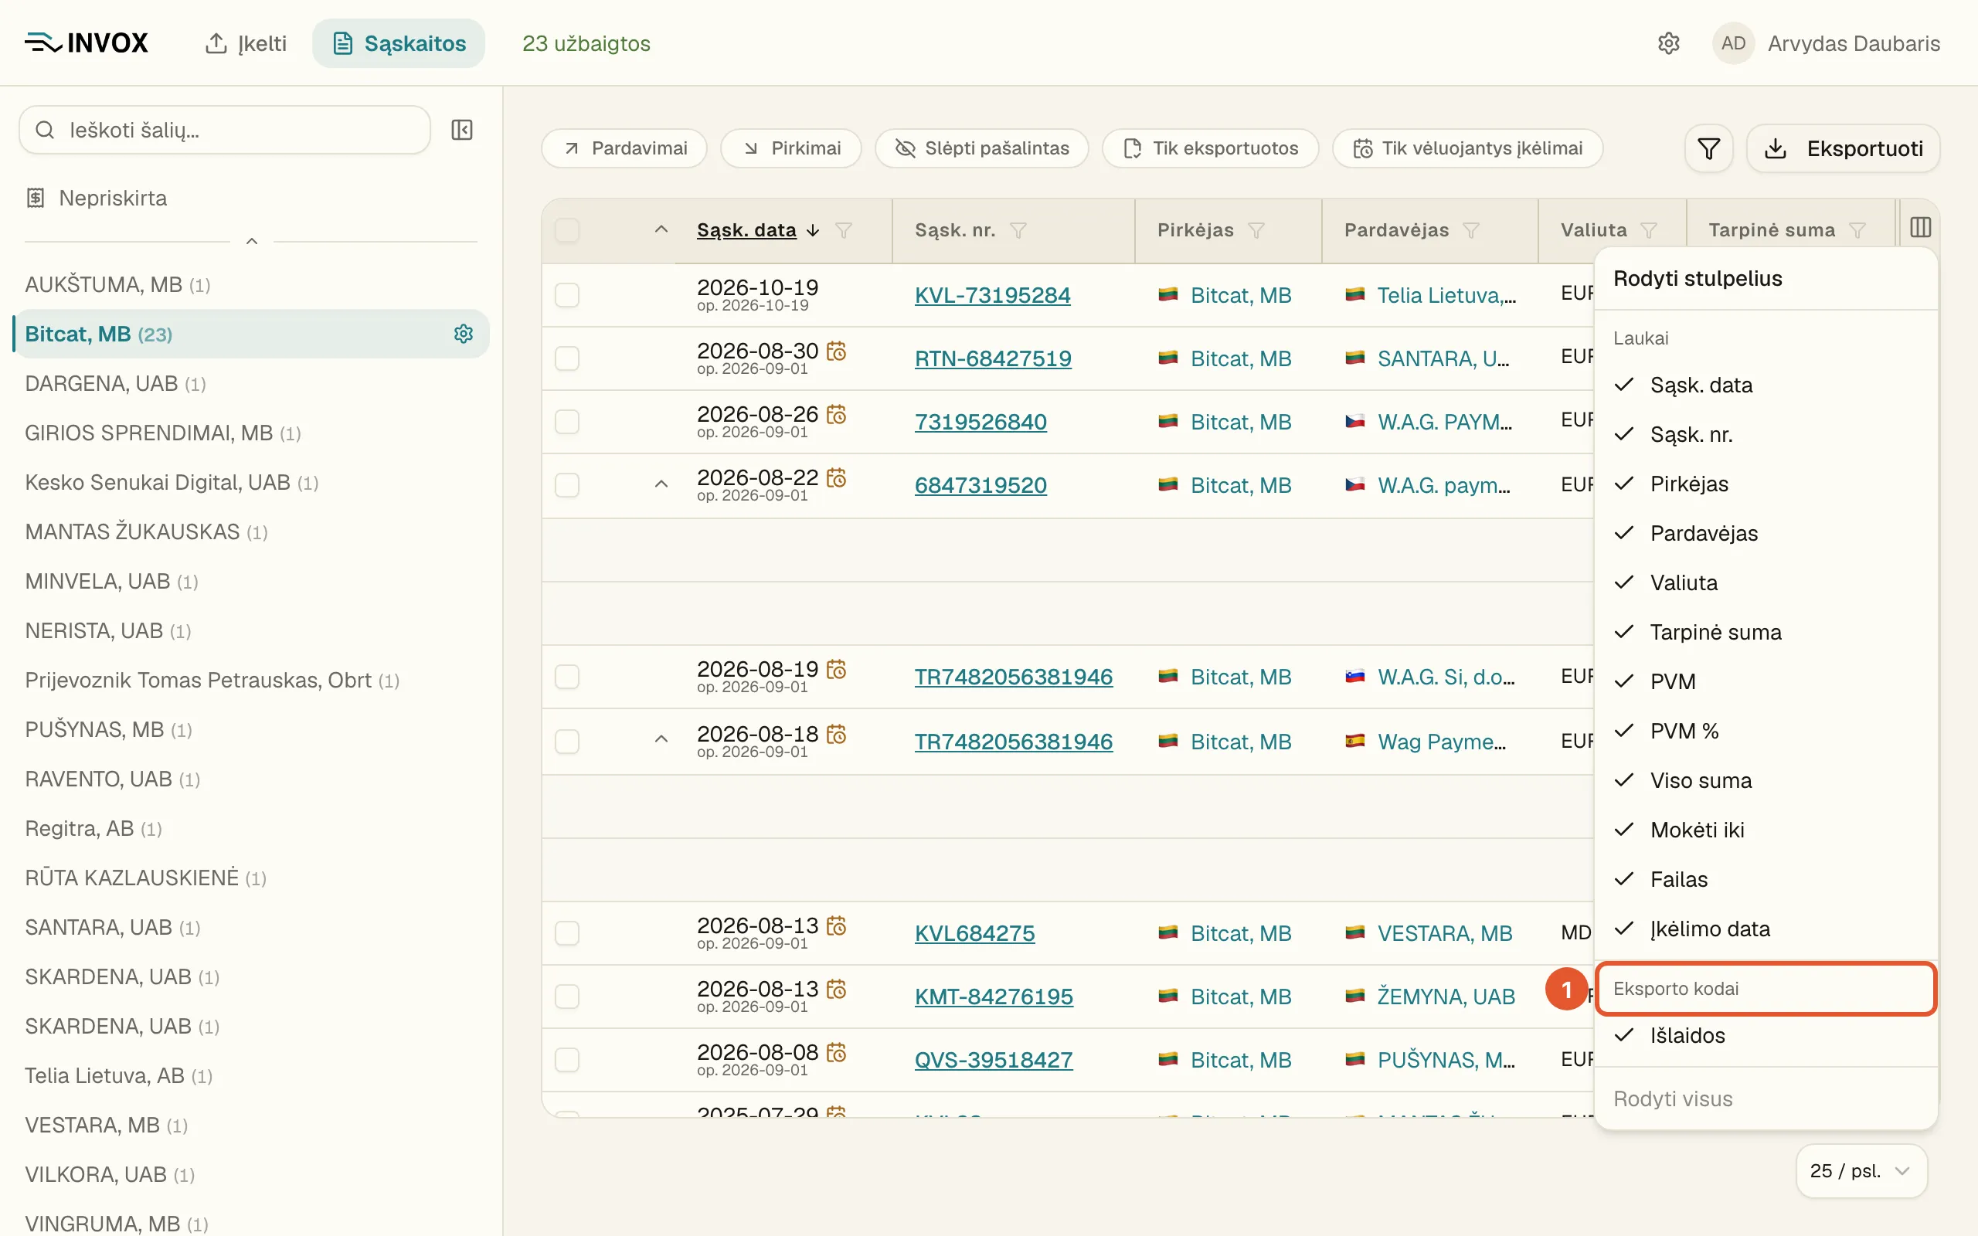Viewport: 1978px width, 1236px height.
Task: Click the Eksportuoti button
Action: (1843, 149)
